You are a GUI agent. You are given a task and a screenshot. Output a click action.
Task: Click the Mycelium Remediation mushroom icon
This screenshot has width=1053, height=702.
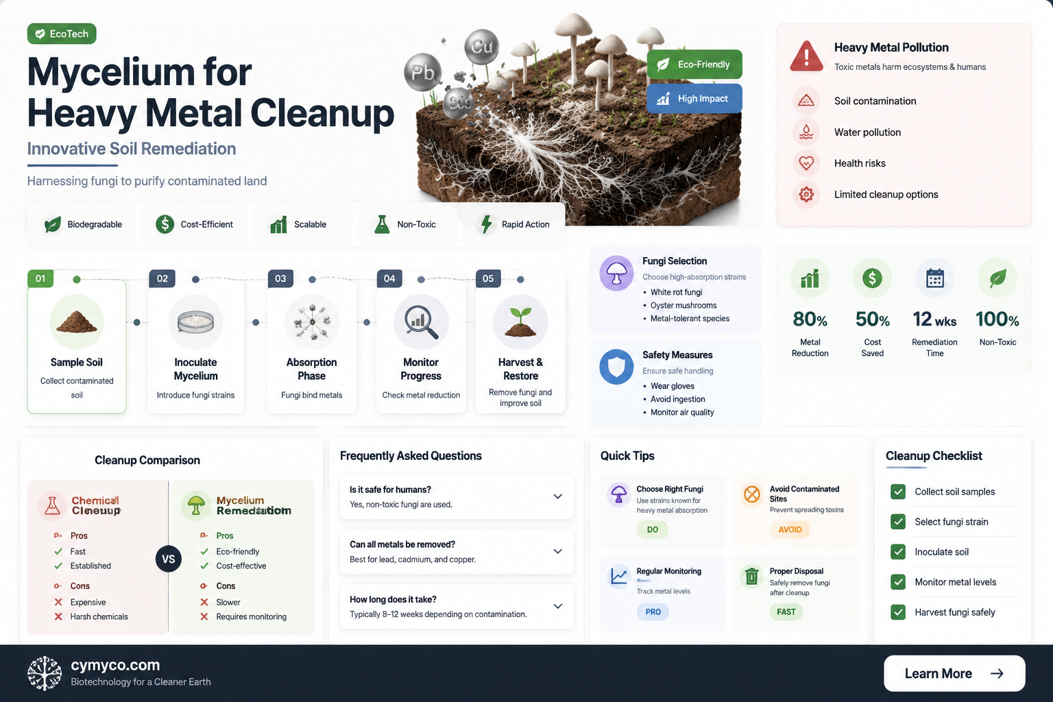click(196, 506)
